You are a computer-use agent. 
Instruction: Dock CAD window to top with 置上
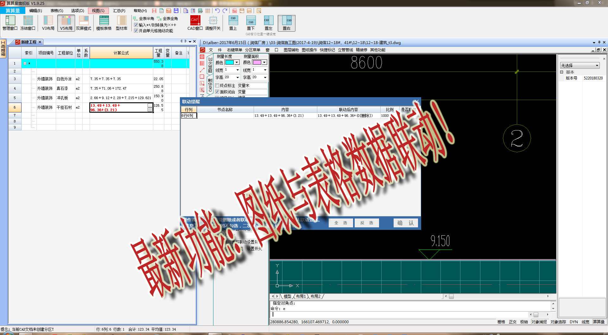tap(233, 23)
